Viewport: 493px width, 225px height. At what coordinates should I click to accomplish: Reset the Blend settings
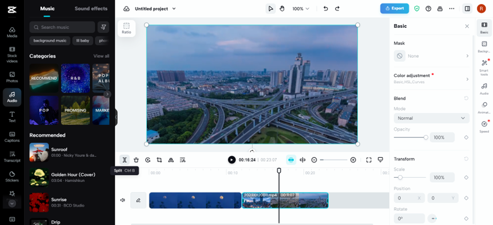pos(466,99)
